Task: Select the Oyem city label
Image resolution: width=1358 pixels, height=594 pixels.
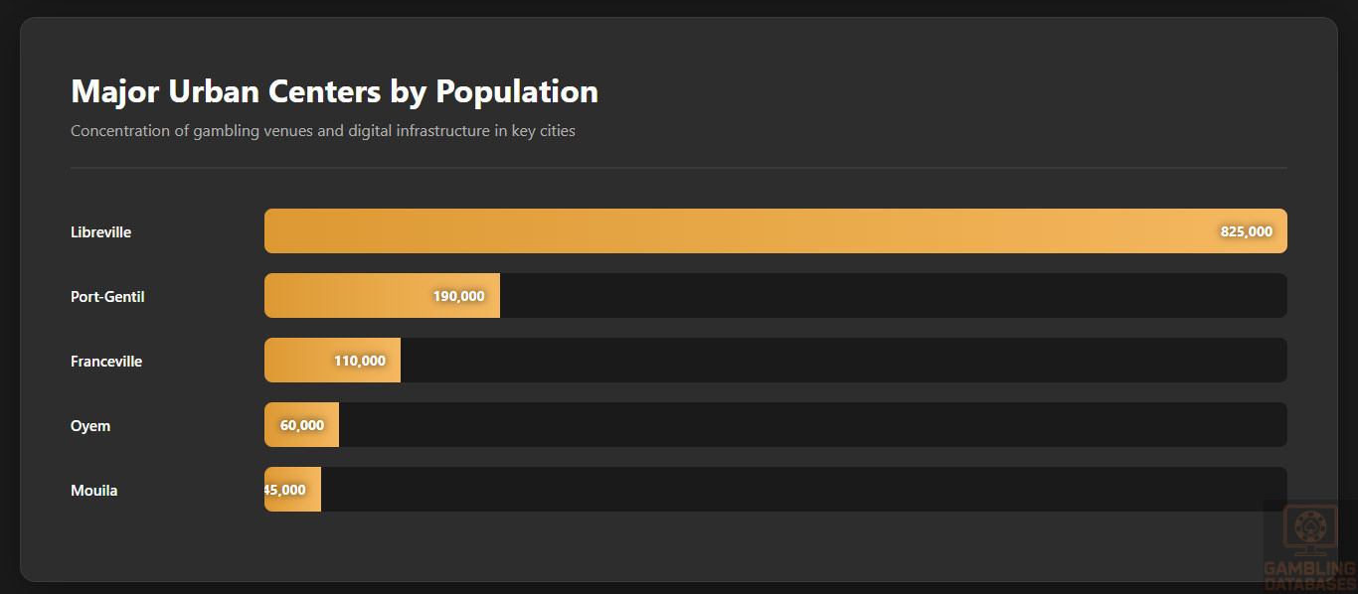Action: click(90, 426)
